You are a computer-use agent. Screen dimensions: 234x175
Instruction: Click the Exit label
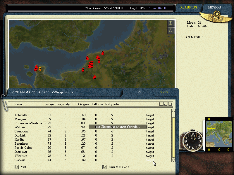pyautogui.click(x=23, y=167)
